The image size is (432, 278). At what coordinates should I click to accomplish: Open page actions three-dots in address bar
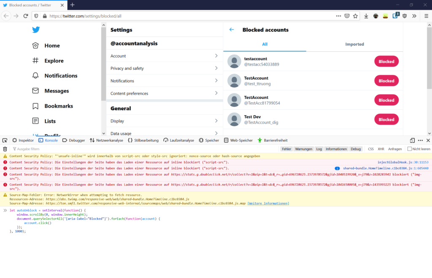coord(338,16)
